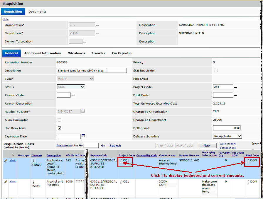Click the info icon beside OB1 in first row
The image size is (263, 199).
click(x=121, y=161)
